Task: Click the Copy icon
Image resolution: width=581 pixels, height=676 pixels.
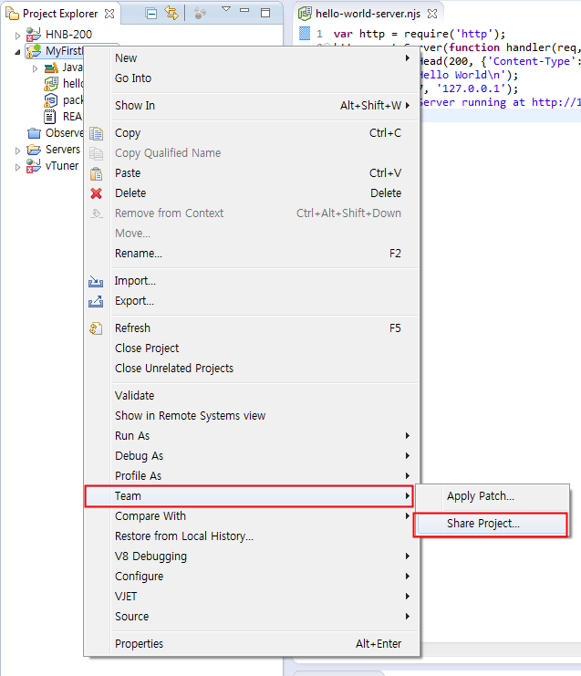Action: (96, 133)
